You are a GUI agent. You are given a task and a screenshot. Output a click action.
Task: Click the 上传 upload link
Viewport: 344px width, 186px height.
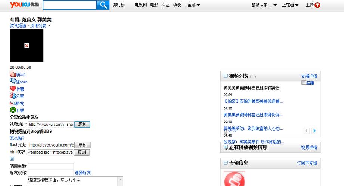pyautogui.click(x=310, y=5)
